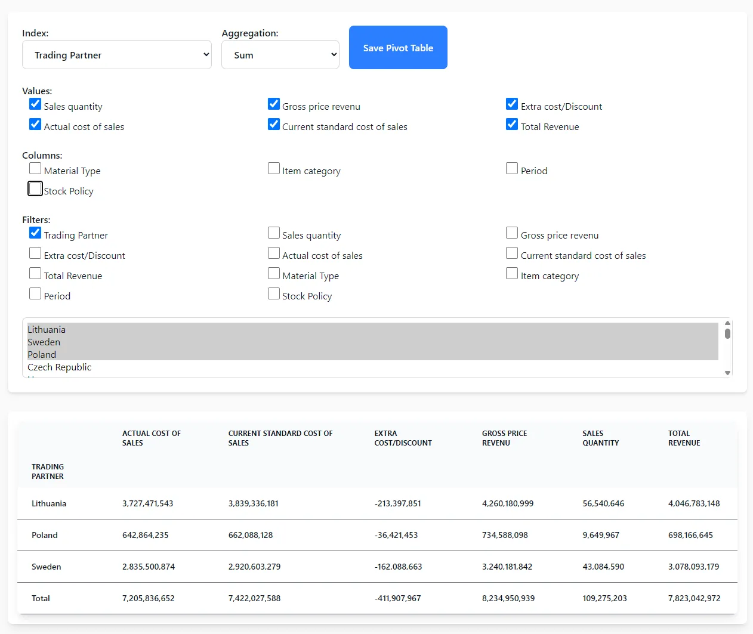The image size is (753, 634).
Task: Select Sweden in the filter list
Action: (x=373, y=342)
